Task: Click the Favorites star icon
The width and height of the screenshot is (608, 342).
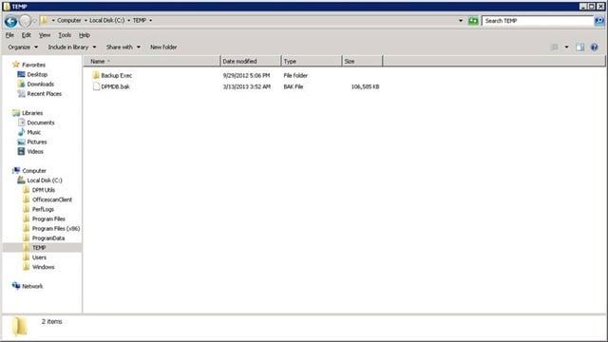Action: pos(16,65)
